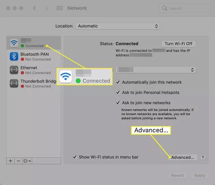Show all preferences grid icon
Screen dimensions: 215x185
point(59,8)
